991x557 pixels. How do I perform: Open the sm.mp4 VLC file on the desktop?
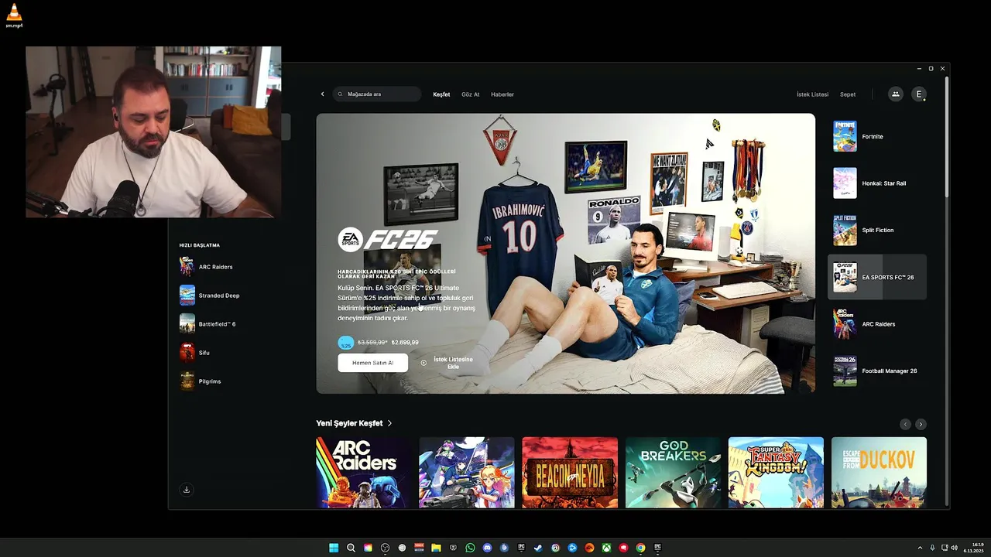click(14, 15)
